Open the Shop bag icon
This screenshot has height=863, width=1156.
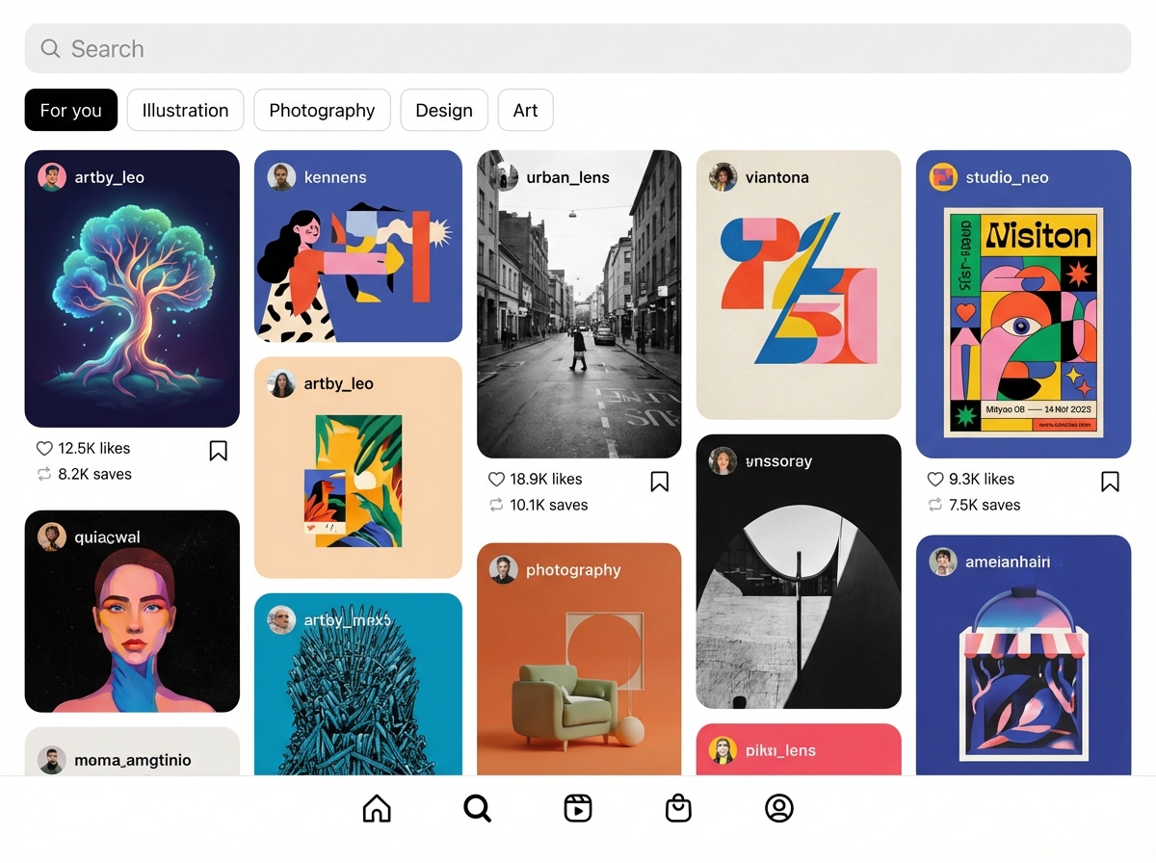[x=678, y=808]
